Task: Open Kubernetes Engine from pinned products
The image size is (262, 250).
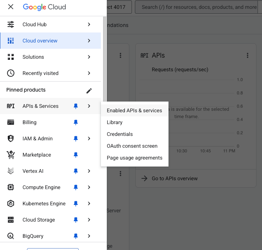Action: (x=51, y=203)
